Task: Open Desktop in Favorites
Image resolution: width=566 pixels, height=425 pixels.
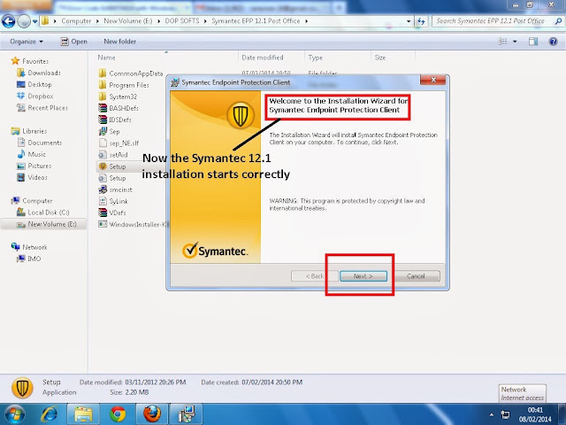Action: pos(39,84)
